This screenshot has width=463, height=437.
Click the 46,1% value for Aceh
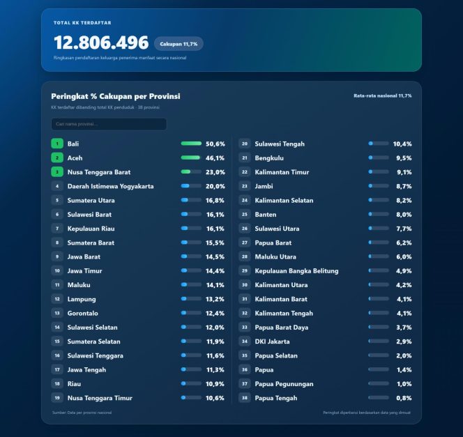[x=215, y=158]
